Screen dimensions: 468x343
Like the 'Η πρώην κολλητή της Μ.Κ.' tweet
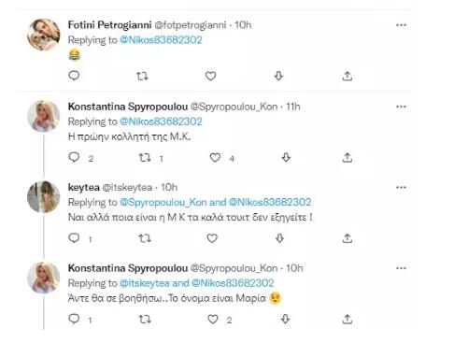coord(215,158)
